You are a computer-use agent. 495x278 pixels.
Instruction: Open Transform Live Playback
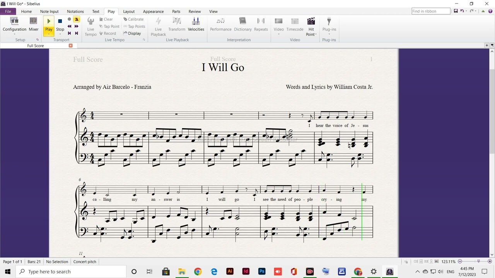click(x=177, y=24)
